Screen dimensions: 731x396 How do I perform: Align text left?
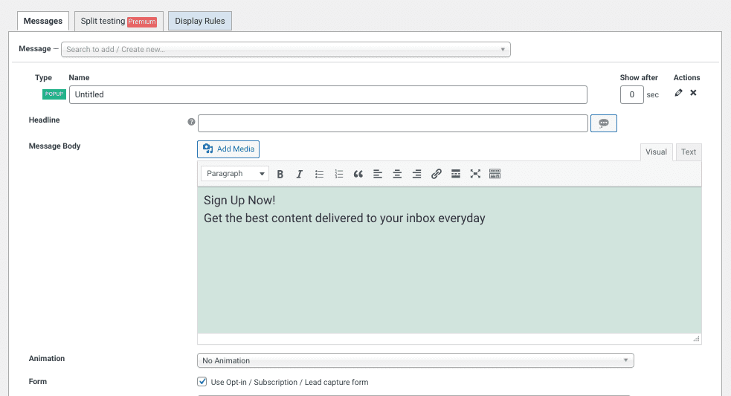tap(378, 174)
